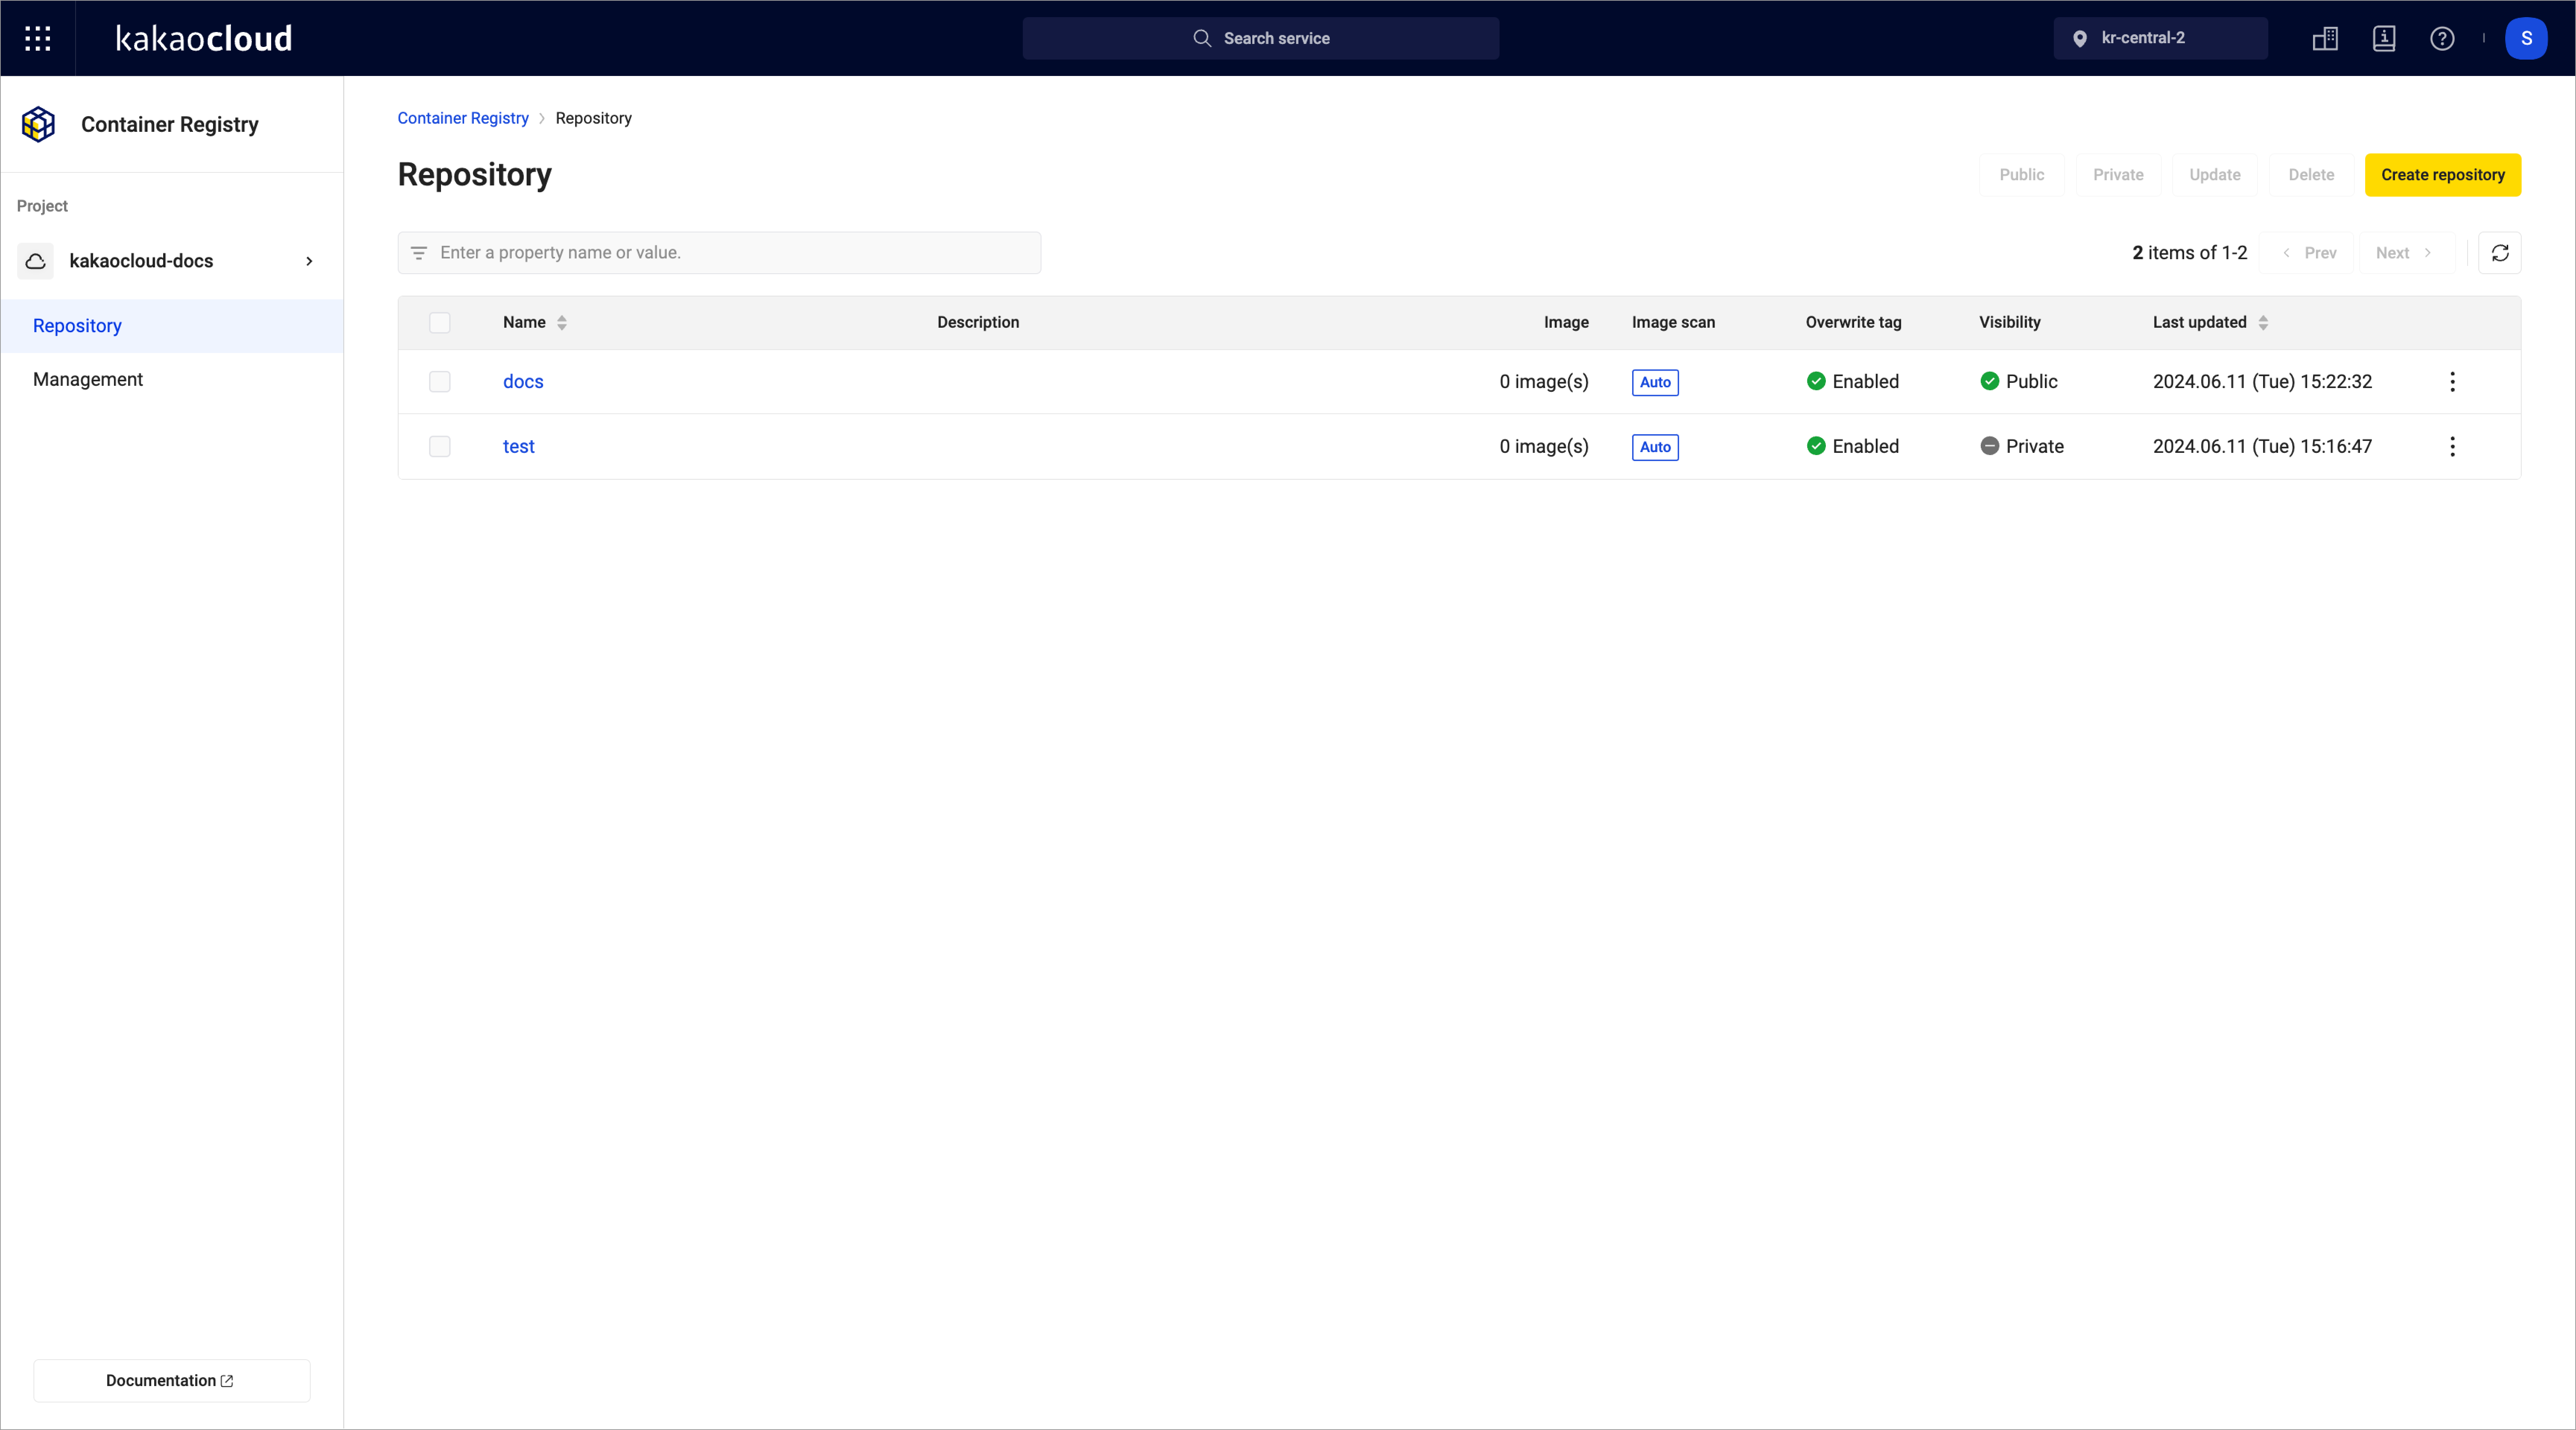Expand the kakaocloud-docs project chevron
This screenshot has height=1430, width=2576.
pos(309,261)
